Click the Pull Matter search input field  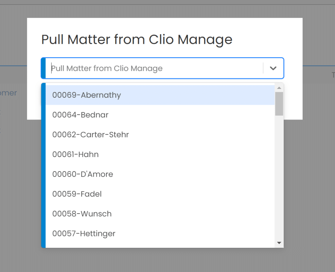click(x=147, y=68)
